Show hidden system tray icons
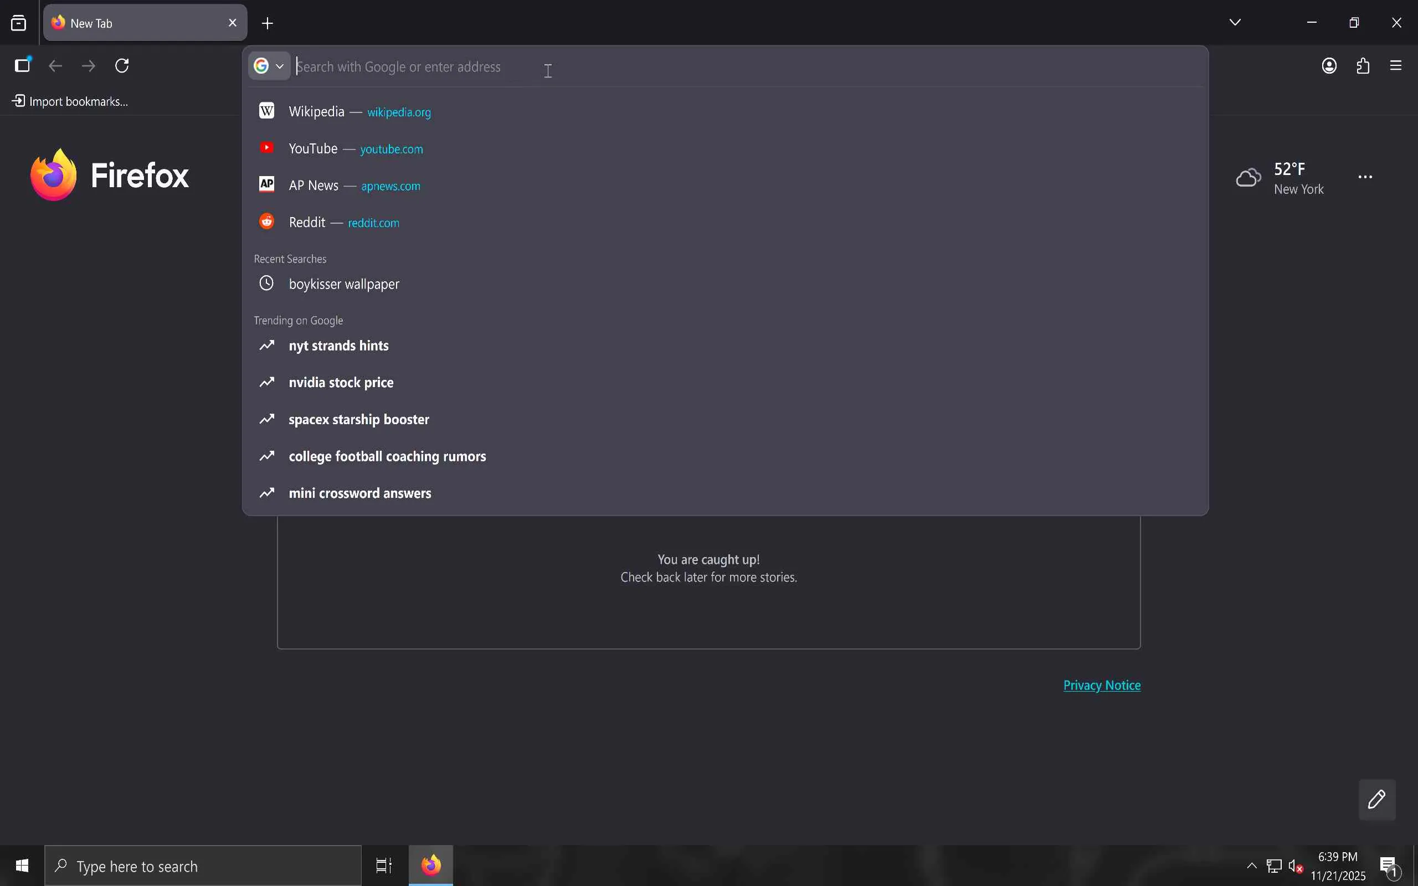Screen dimensions: 1418x886 click(x=1252, y=866)
